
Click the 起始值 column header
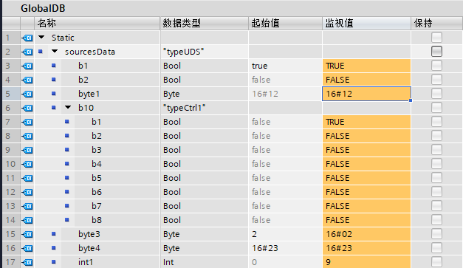285,23
